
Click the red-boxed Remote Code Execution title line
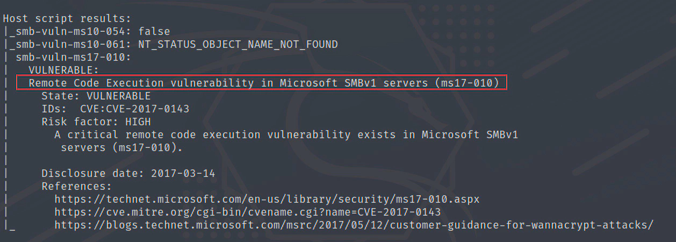pos(261,83)
